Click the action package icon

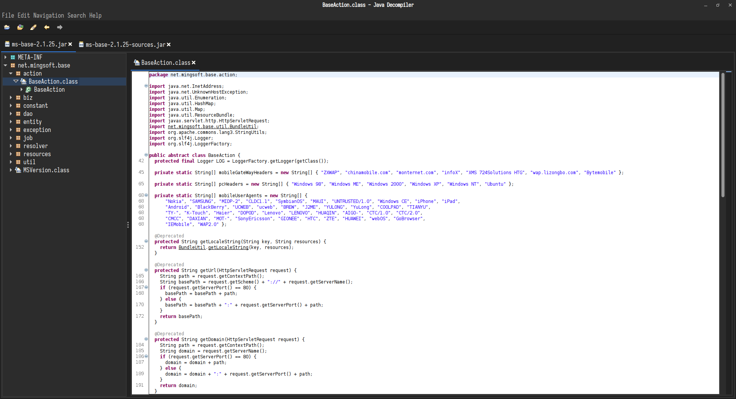[x=18, y=73]
